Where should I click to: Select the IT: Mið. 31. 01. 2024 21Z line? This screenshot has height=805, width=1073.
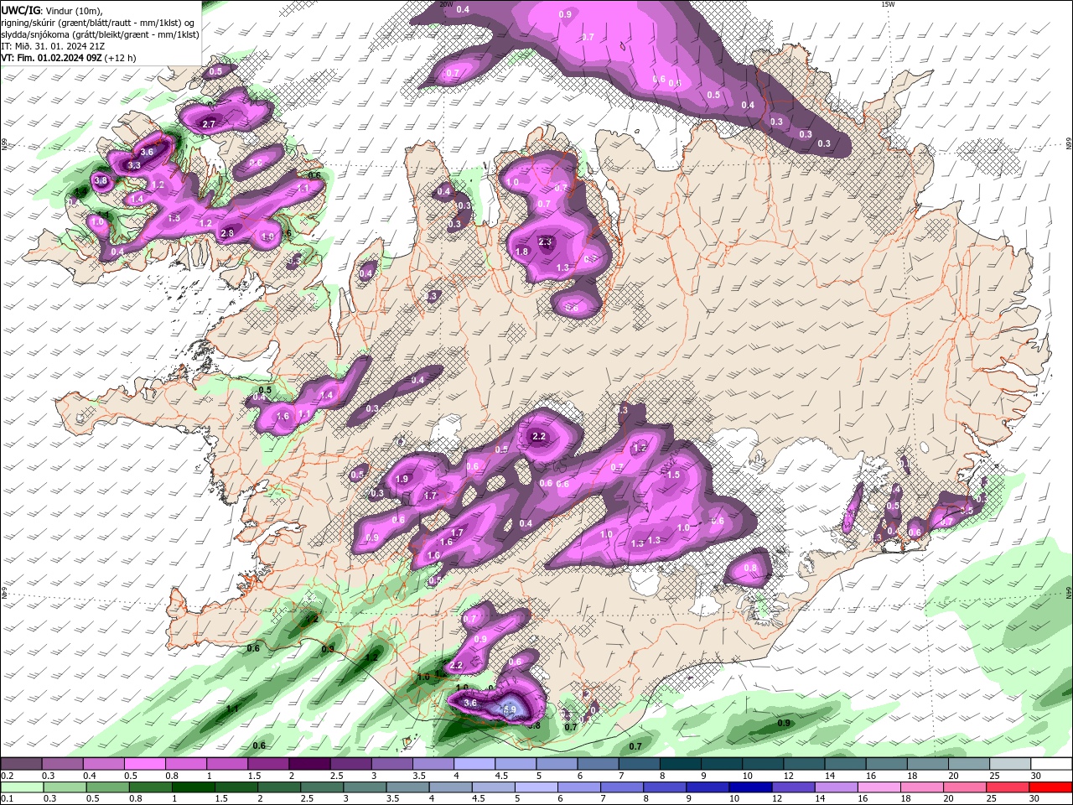tap(52, 46)
